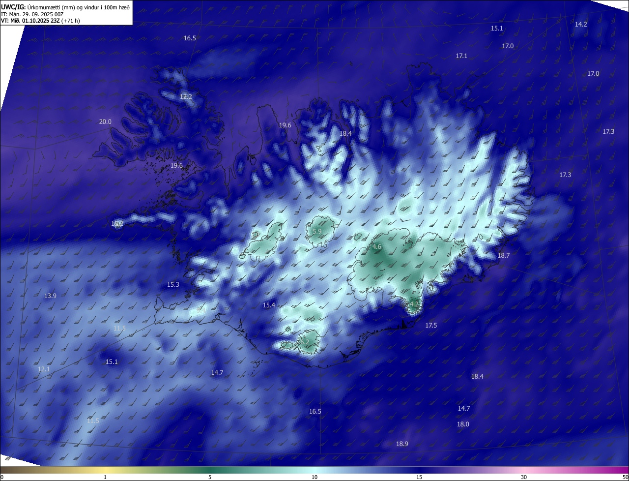
Task: Click the 13.9 value over the ocean
Action: pyautogui.click(x=50, y=296)
